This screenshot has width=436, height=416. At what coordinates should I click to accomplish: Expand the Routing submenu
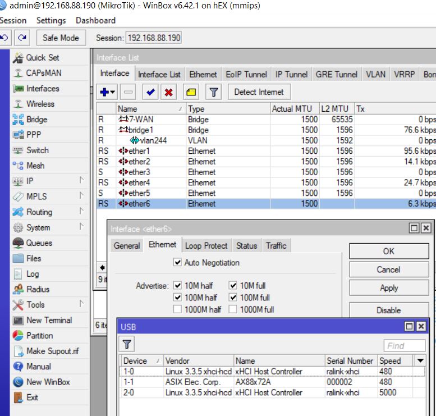tap(81, 211)
